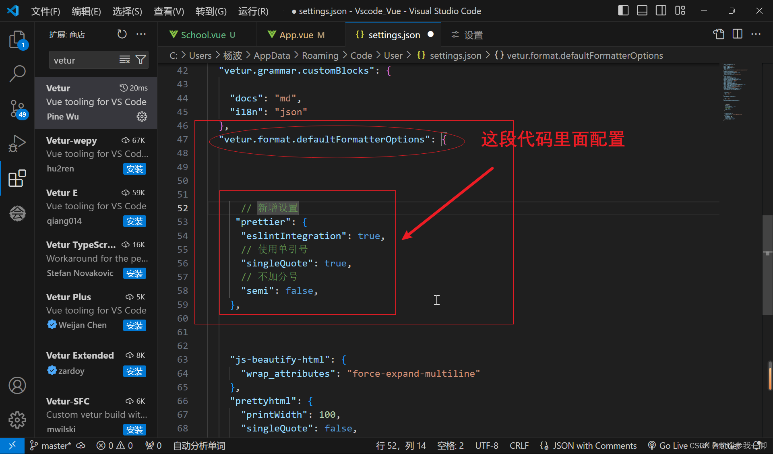The width and height of the screenshot is (773, 454).
Task: Open Run and Debug view
Action: 17,143
